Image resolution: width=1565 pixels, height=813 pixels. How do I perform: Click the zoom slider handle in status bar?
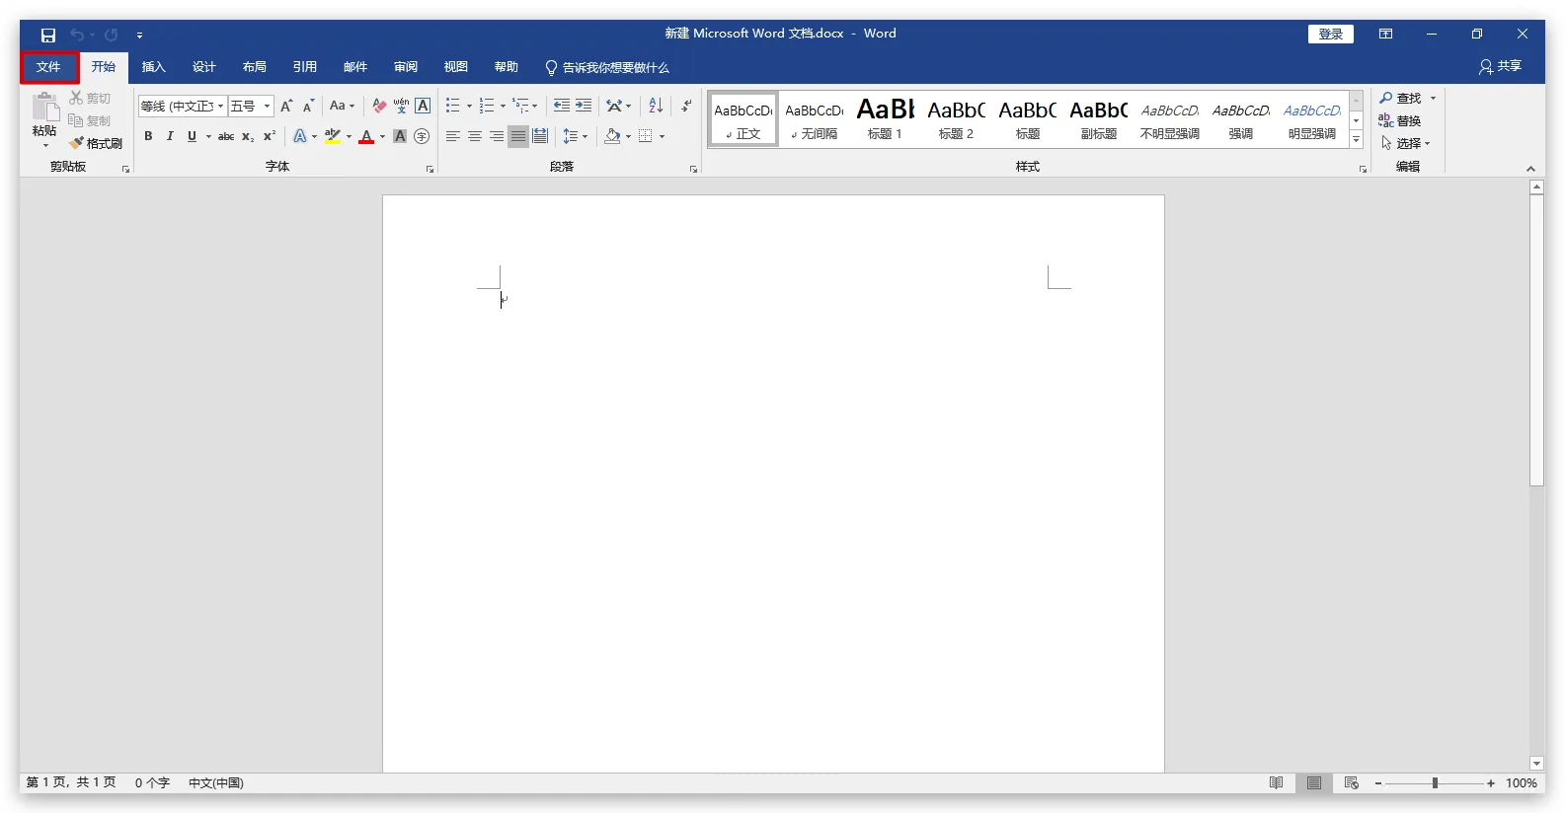coord(1435,782)
